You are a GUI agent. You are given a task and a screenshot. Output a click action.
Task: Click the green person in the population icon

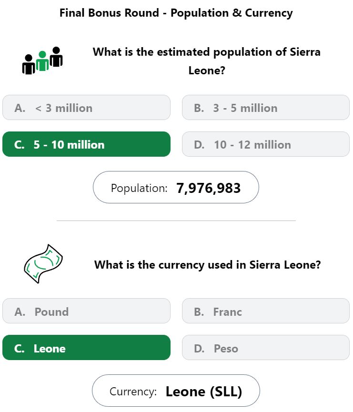click(x=42, y=61)
